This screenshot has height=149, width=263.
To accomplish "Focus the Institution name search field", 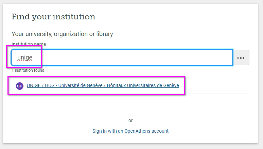I will point(136,57).
